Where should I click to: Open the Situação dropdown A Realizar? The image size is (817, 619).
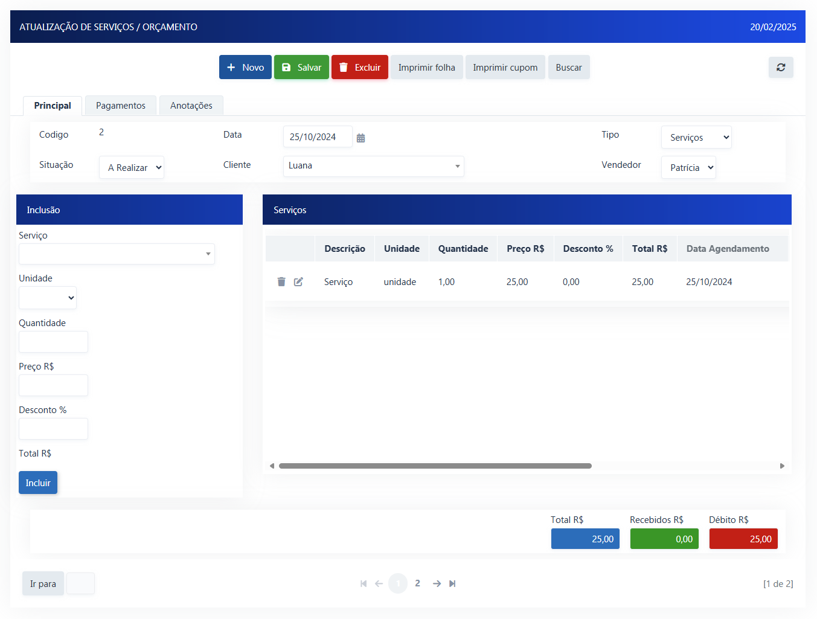click(132, 167)
